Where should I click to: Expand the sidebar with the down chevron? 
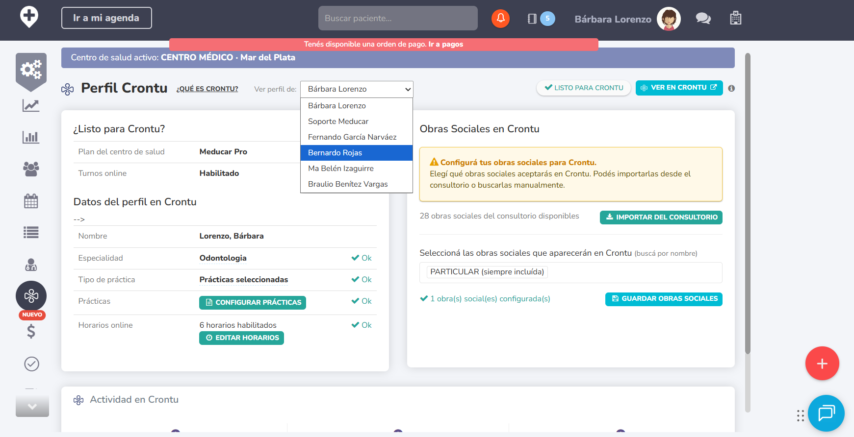(x=32, y=407)
